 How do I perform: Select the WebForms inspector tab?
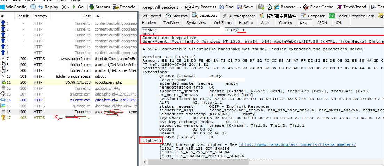222,23
